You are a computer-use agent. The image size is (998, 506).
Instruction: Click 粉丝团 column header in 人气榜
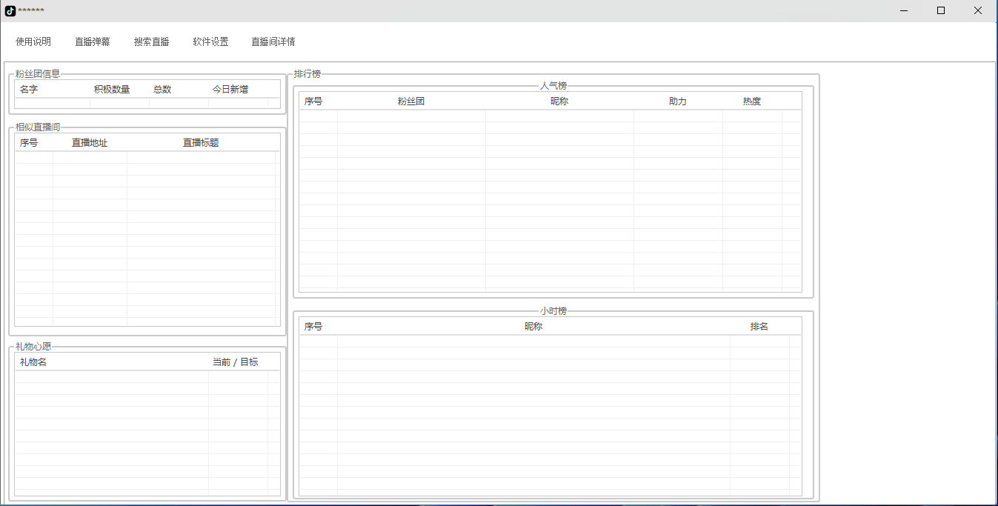[x=411, y=101]
